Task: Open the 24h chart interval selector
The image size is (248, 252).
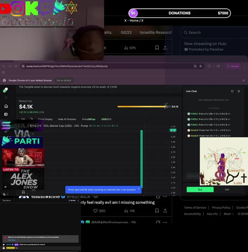Action: click(x=23, y=119)
